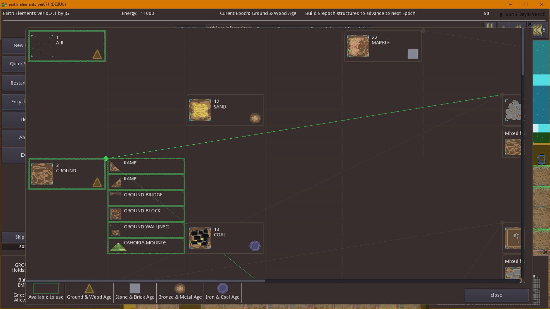Viewport: 550px width, 309px height.
Task: Click the SAND node's Bronze & Metal Age icon
Action: pos(255,118)
